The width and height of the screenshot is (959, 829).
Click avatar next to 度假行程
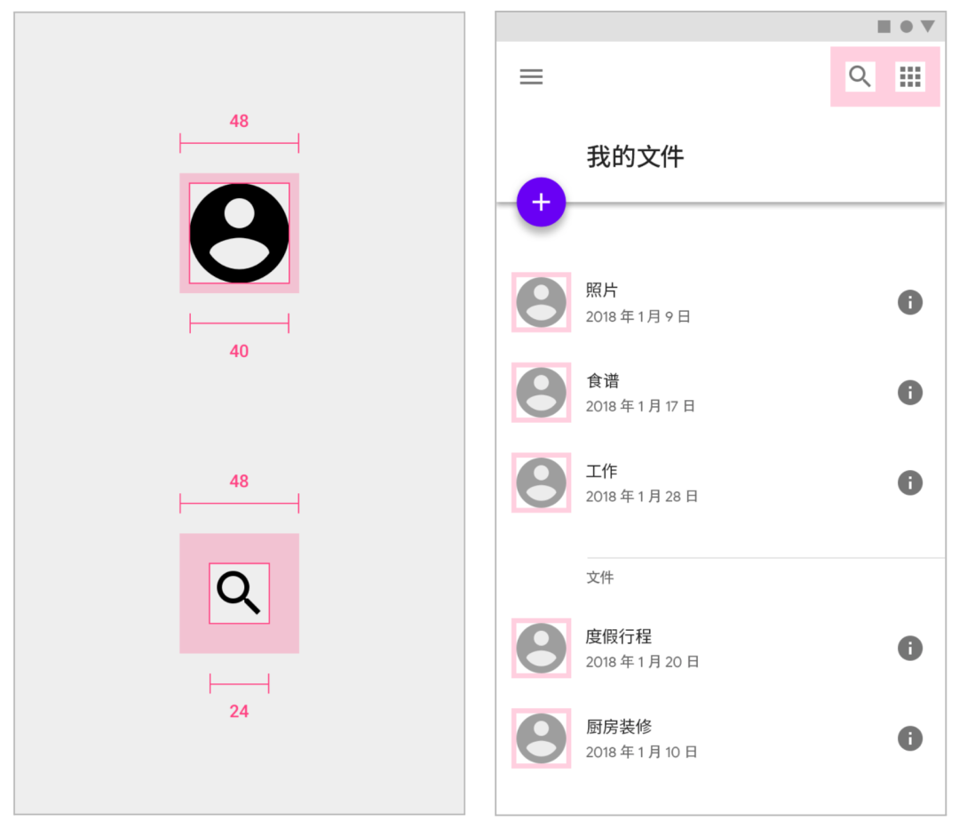tap(542, 648)
